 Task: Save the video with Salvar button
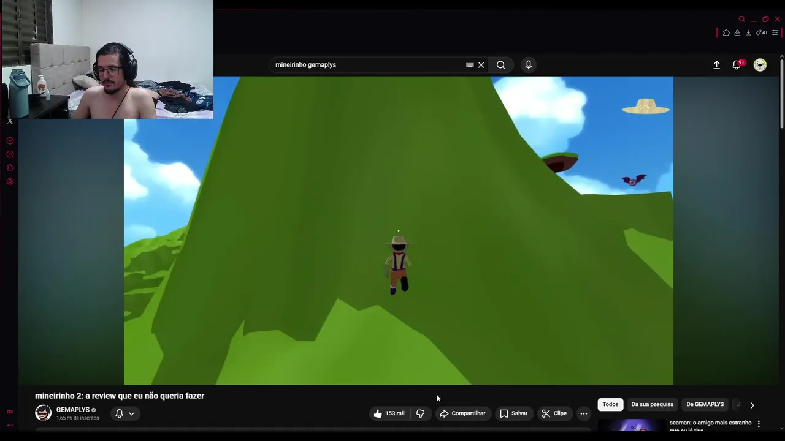(x=513, y=413)
